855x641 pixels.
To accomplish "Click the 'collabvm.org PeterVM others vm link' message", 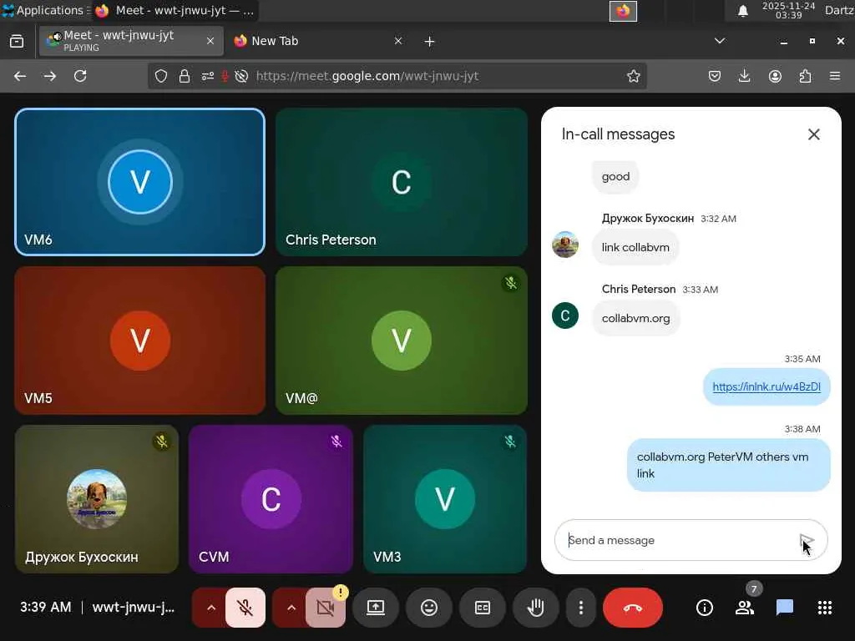I will coord(728,465).
